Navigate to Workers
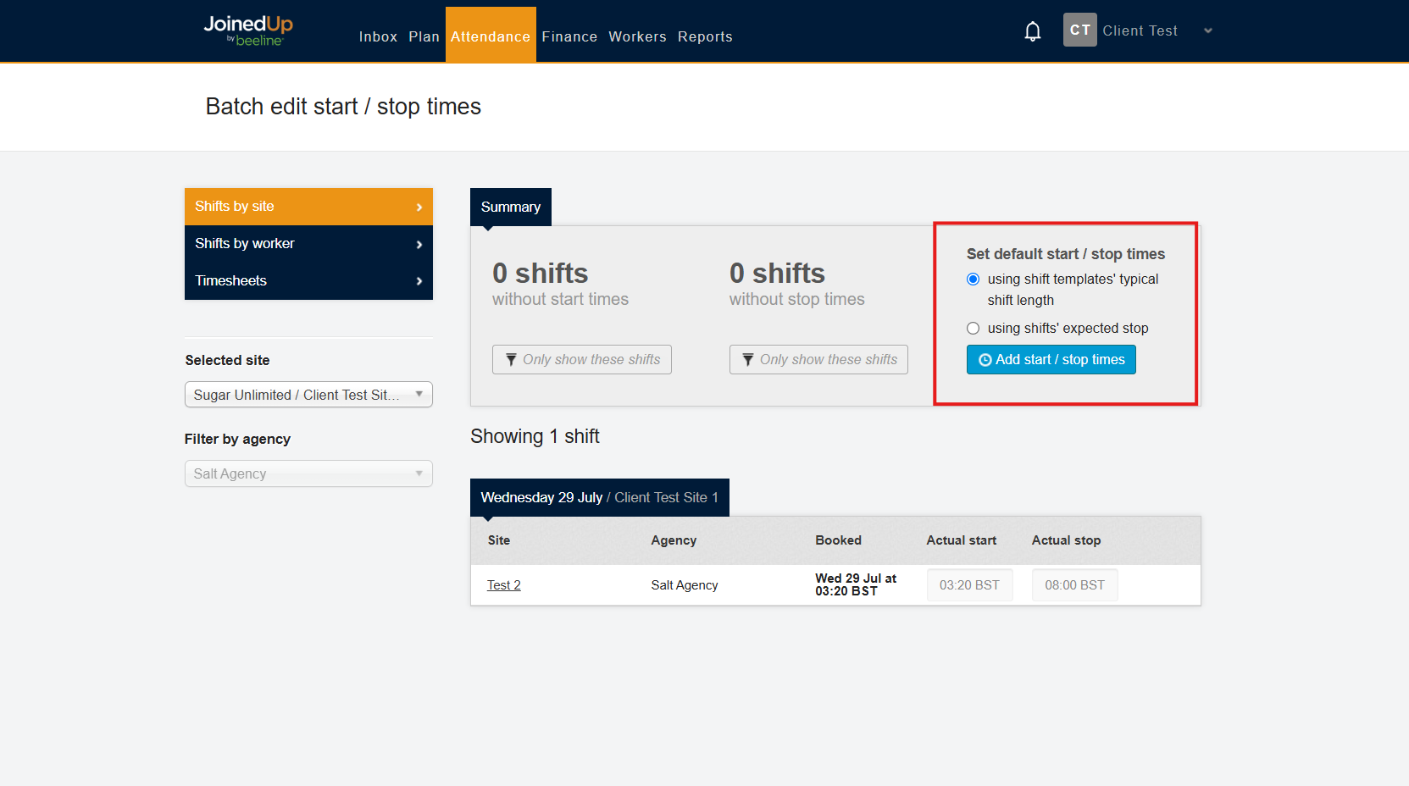The width and height of the screenshot is (1409, 786). click(x=637, y=36)
